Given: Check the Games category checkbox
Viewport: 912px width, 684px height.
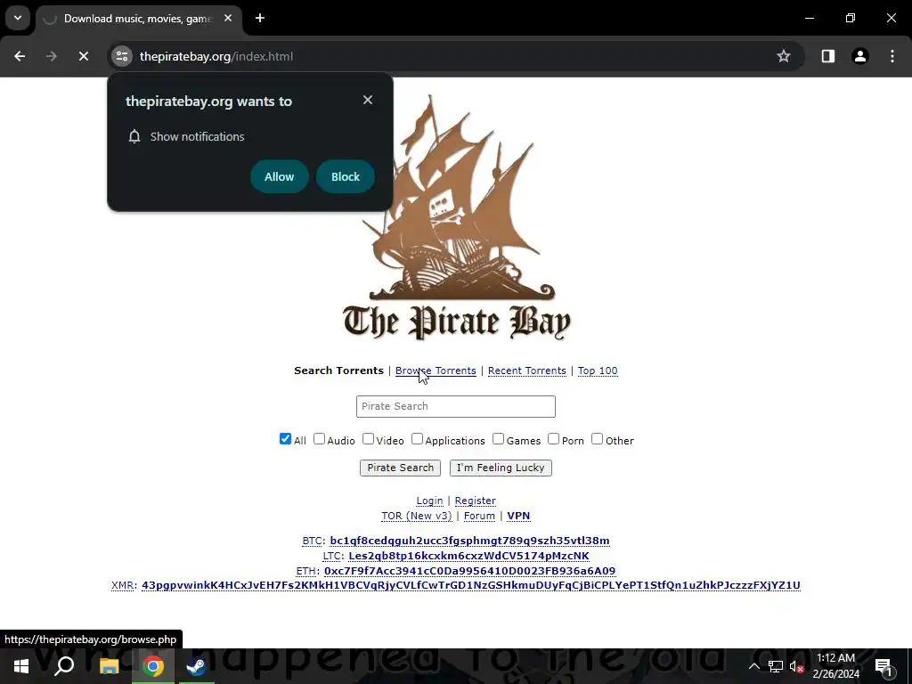Looking at the screenshot, I should (499, 439).
